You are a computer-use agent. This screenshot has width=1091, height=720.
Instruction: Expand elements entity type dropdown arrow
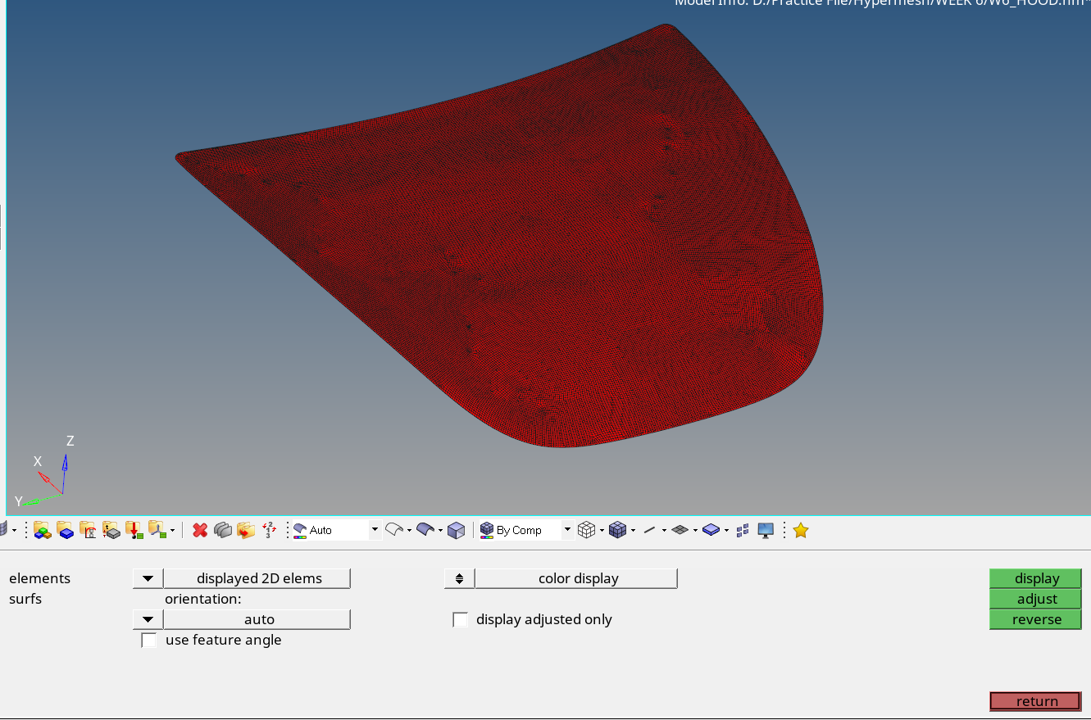[x=148, y=579]
